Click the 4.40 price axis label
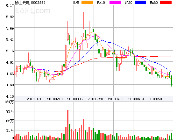 coord(10,85)
